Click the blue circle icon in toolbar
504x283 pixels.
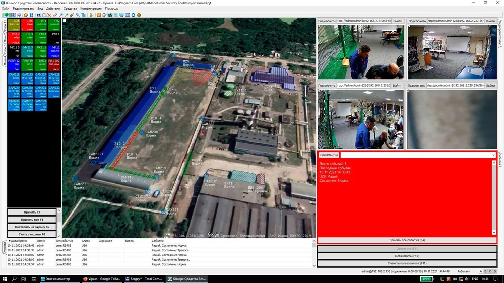133,15
